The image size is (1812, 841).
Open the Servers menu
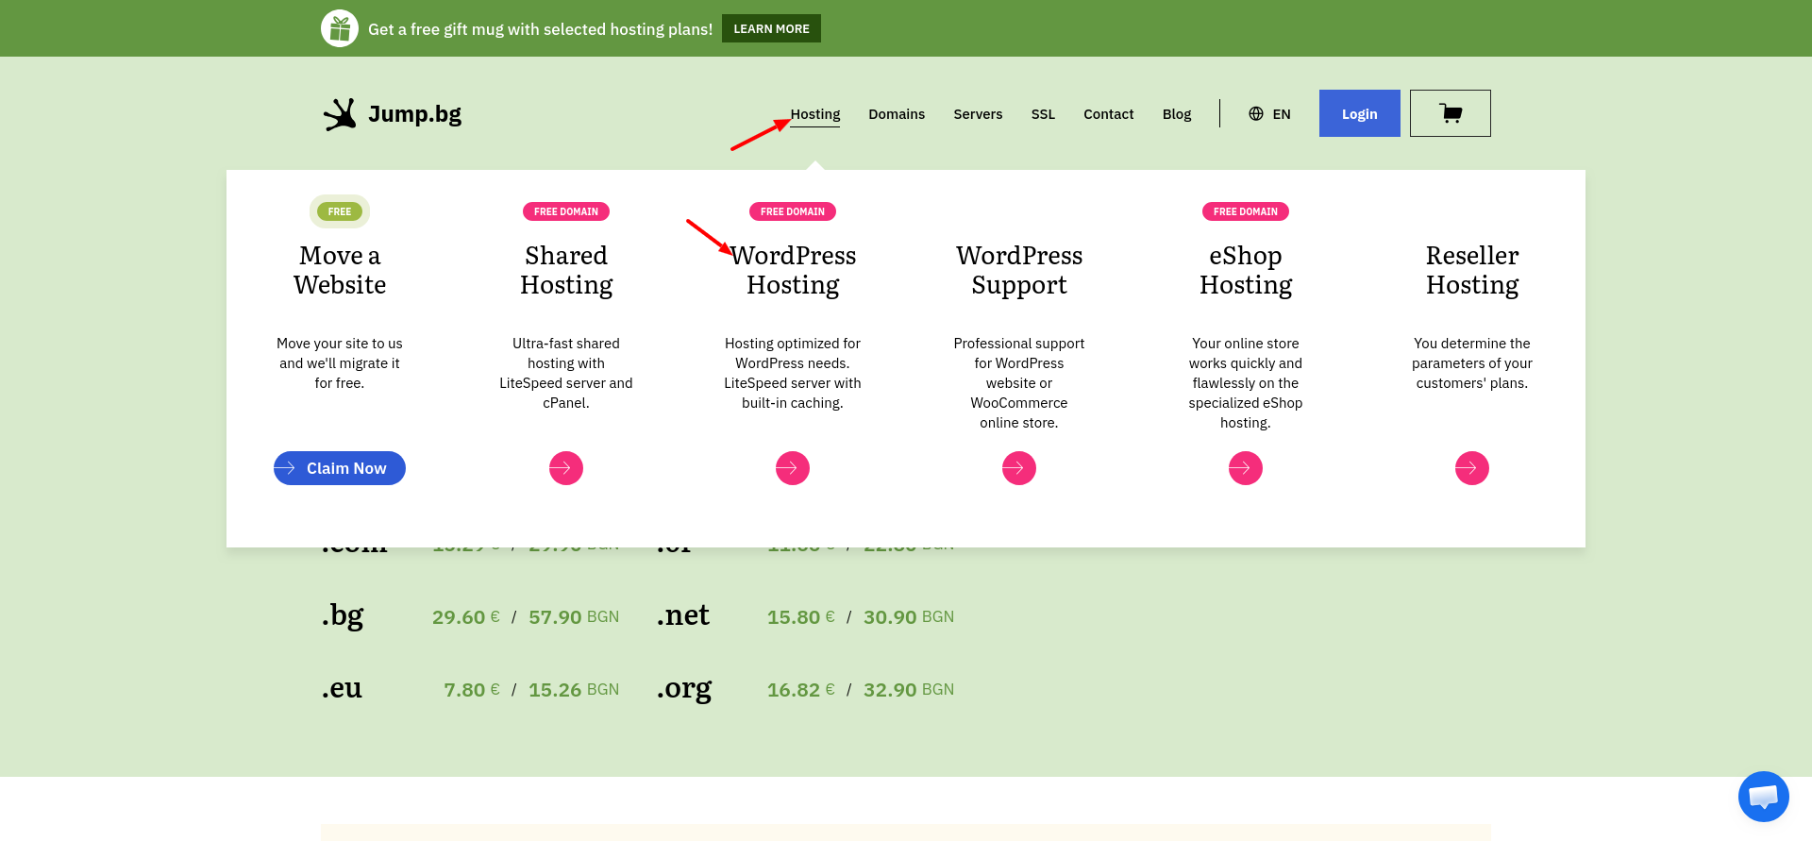click(x=978, y=114)
